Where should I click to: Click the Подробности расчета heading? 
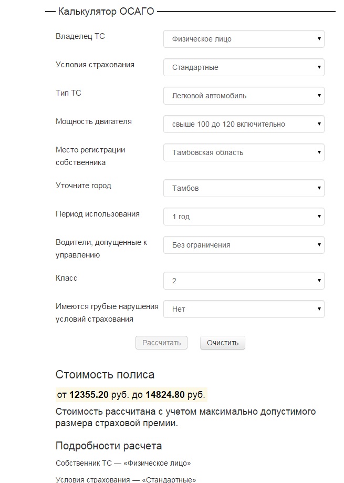[109, 446]
